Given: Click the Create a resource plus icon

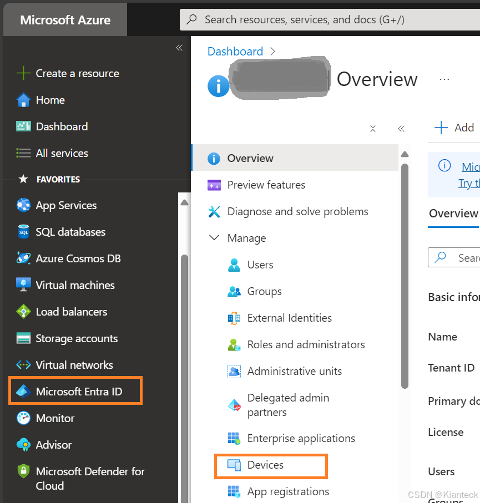Looking at the screenshot, I should (x=23, y=73).
